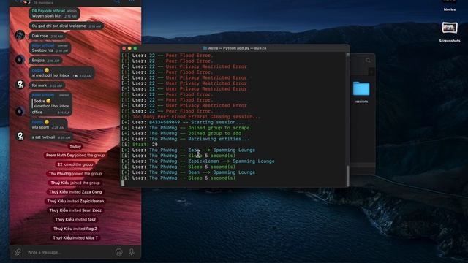The height and width of the screenshot is (263, 468).
Task: Click Thuý Kiều invited Mike T notice
Action: pyautogui.click(x=75, y=238)
